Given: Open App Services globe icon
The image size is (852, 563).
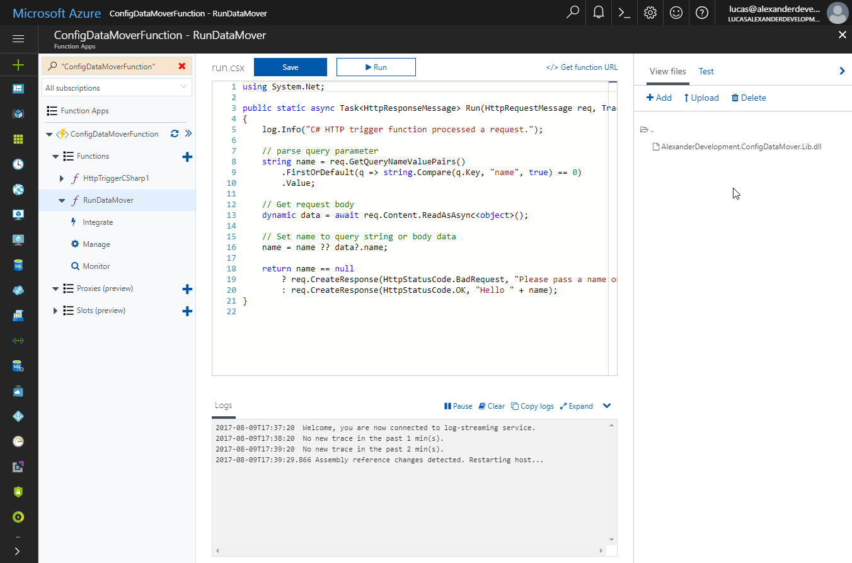Looking at the screenshot, I should 18,190.
